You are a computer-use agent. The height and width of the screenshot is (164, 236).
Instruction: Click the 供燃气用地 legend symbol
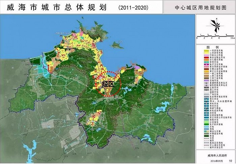tap(206, 108)
